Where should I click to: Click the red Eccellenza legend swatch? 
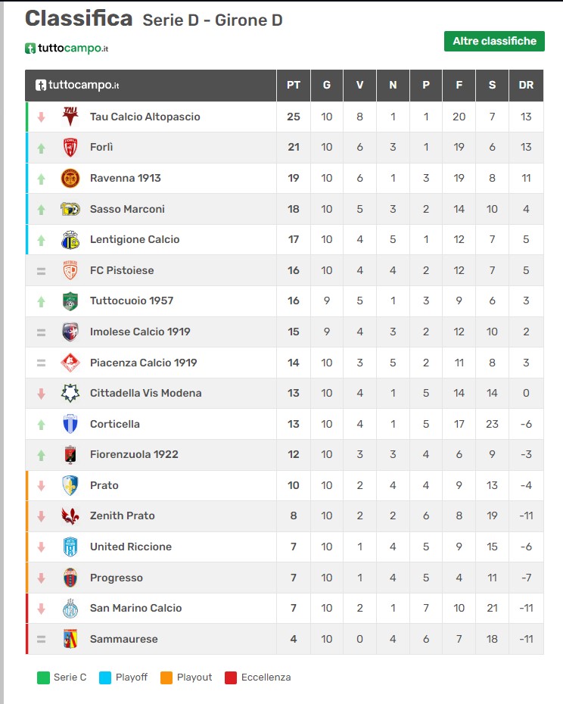(231, 678)
